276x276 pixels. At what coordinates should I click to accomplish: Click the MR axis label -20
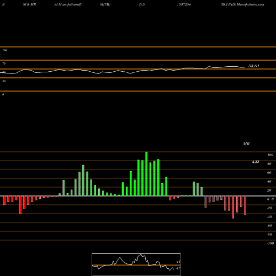tap(269, 208)
